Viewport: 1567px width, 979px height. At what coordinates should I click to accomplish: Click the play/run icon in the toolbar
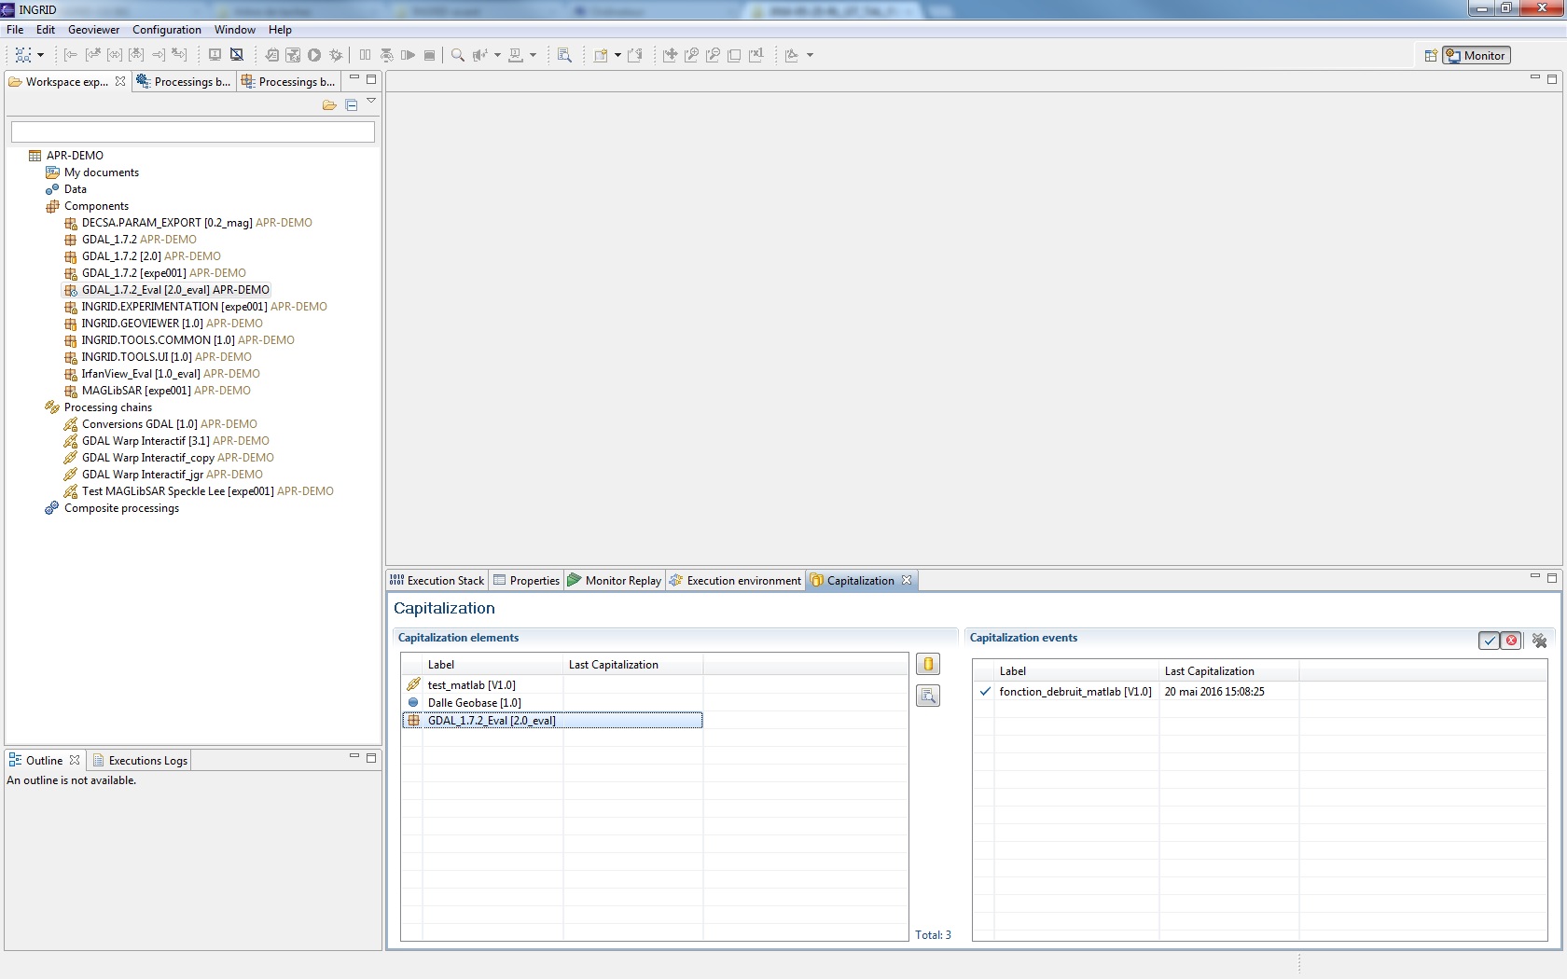click(314, 55)
